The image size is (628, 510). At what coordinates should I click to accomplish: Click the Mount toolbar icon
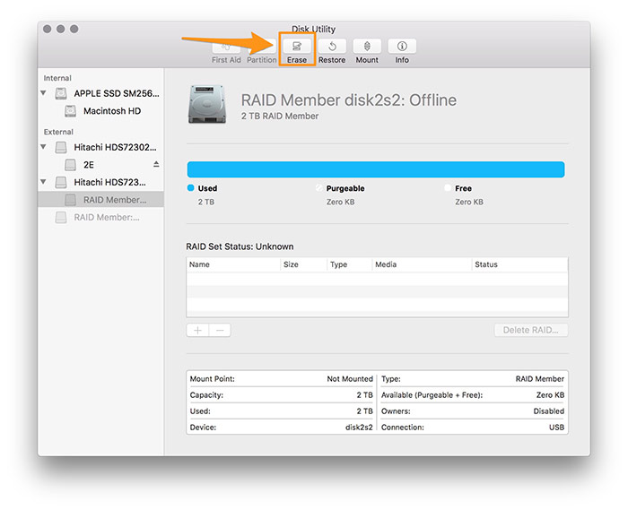(367, 46)
